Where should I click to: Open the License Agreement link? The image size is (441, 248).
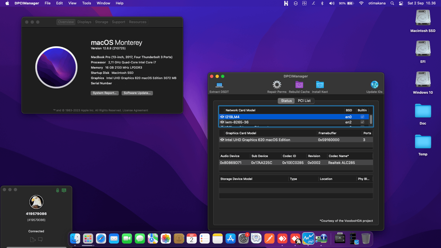pyautogui.click(x=135, y=110)
